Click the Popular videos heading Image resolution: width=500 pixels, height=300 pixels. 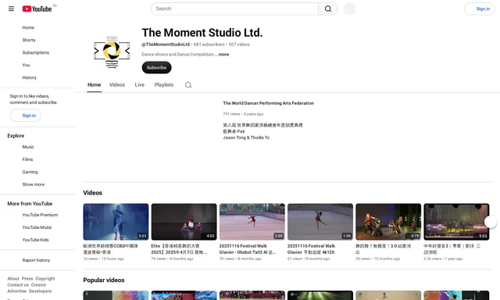(104, 280)
